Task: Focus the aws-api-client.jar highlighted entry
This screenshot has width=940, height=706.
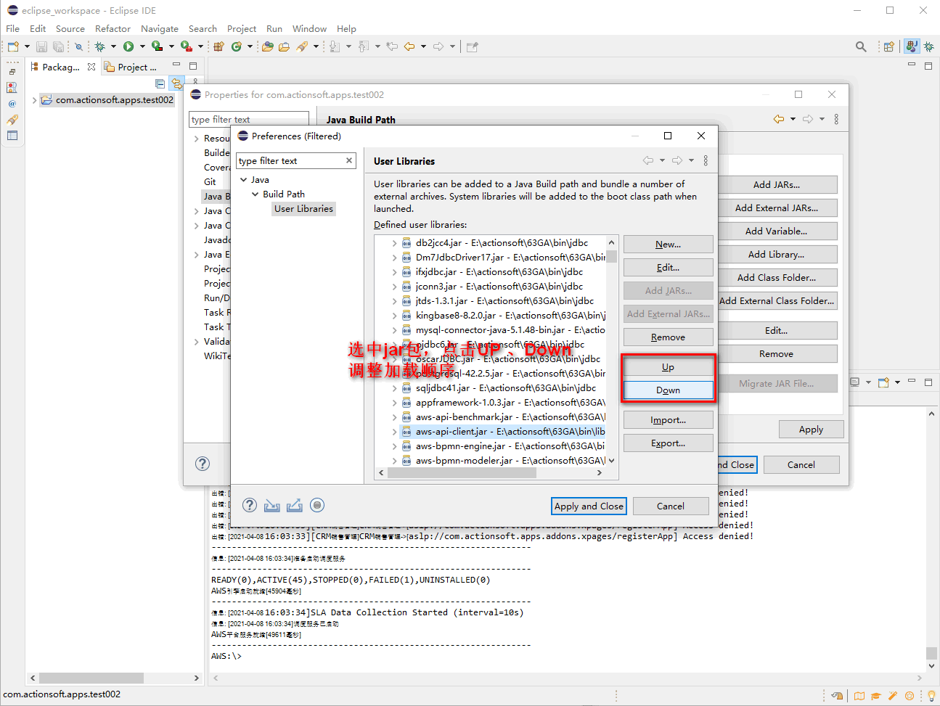Action: pos(479,431)
